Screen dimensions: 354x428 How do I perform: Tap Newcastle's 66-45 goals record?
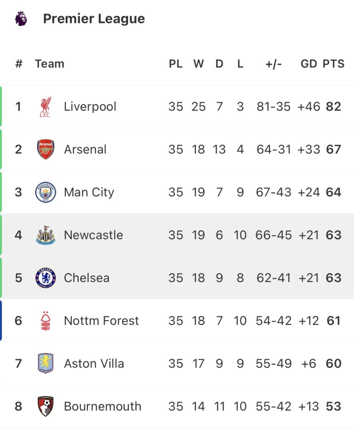(x=273, y=235)
